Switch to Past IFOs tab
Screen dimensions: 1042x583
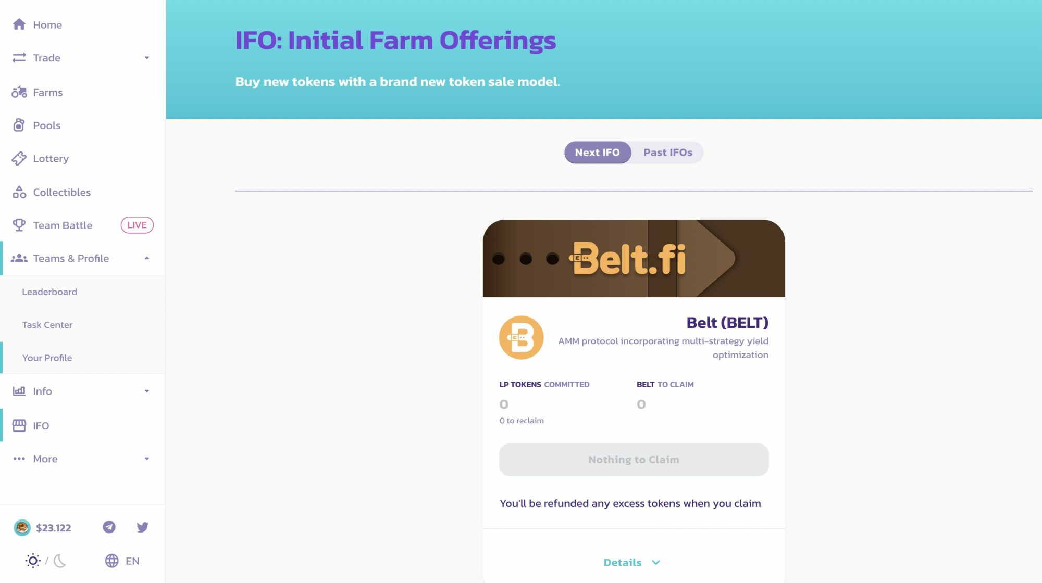point(667,153)
